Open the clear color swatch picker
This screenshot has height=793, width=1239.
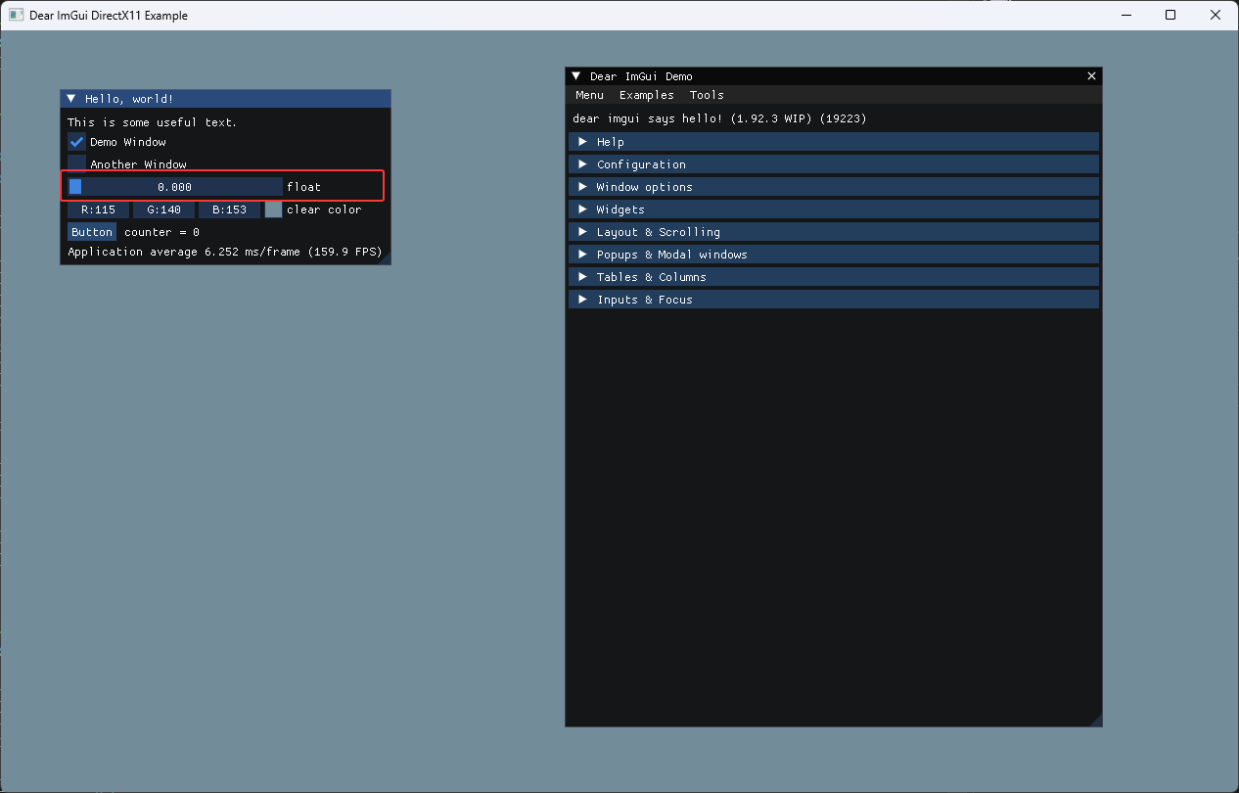pyautogui.click(x=273, y=210)
